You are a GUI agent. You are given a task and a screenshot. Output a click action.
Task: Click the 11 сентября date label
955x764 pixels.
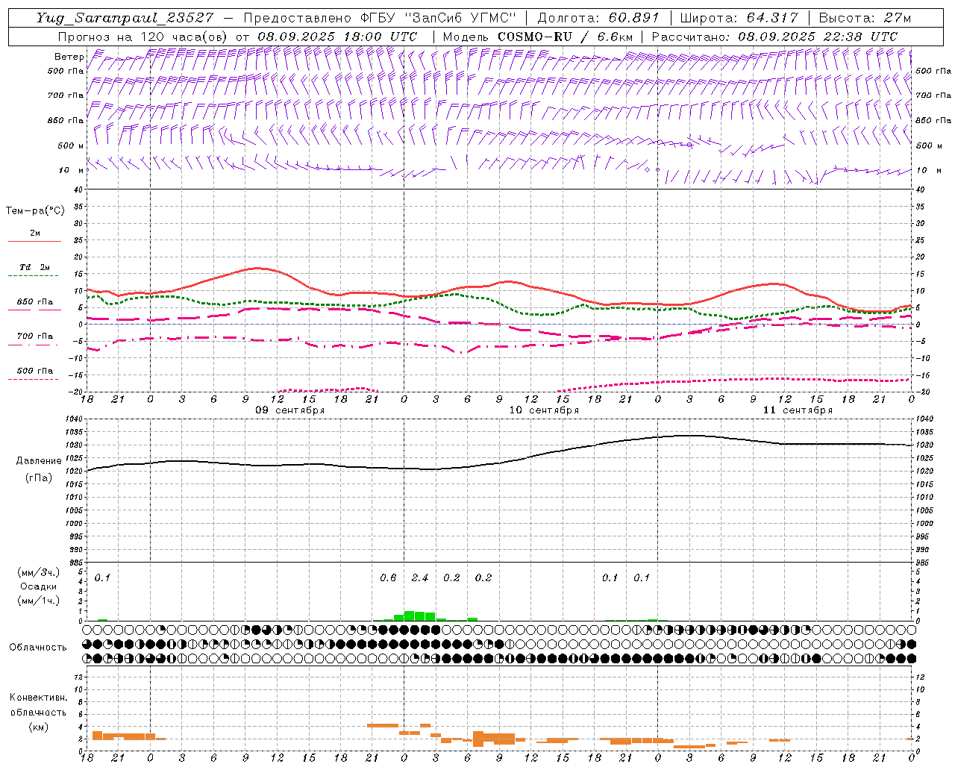(x=798, y=410)
